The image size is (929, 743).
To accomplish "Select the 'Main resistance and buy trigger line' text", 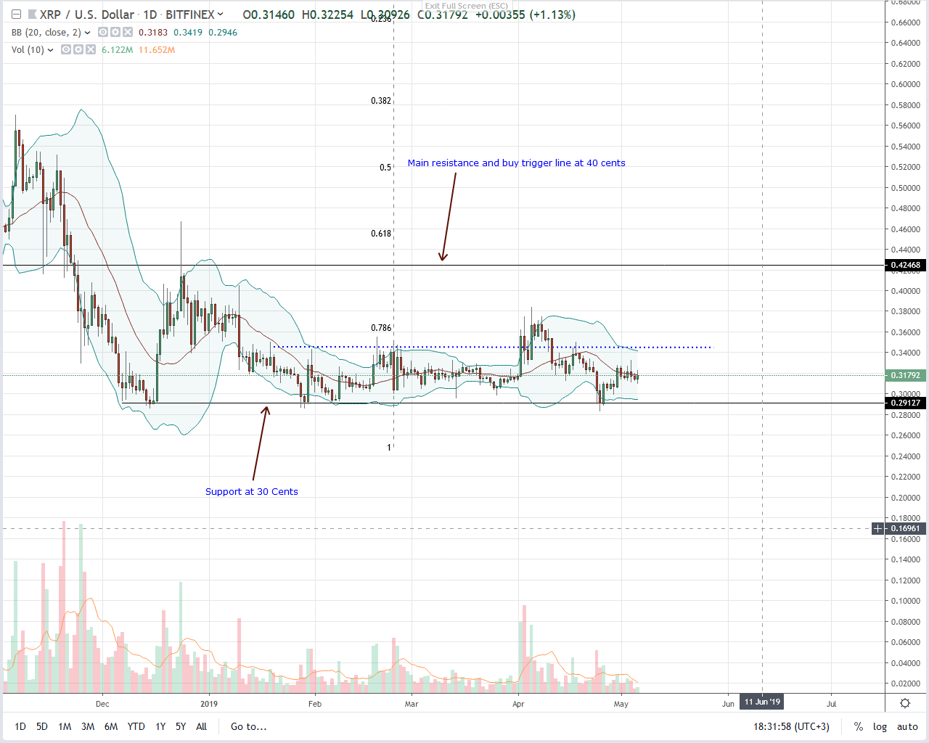I will click(516, 163).
